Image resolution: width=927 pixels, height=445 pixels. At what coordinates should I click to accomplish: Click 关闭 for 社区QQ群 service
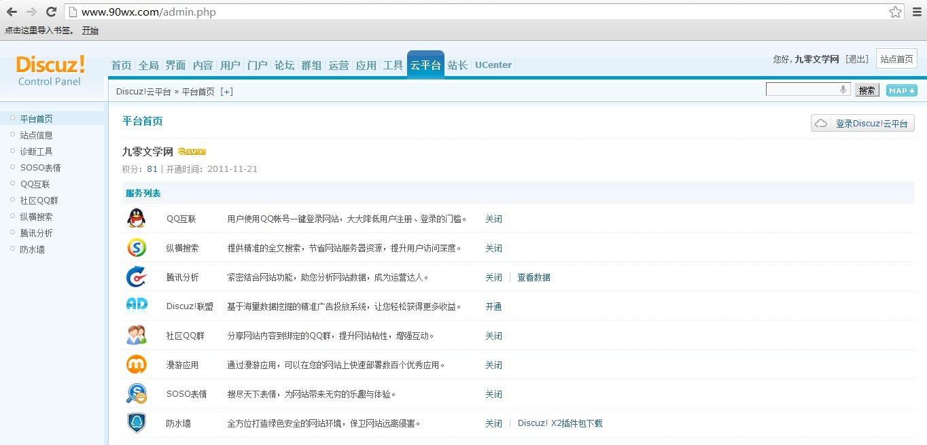pyautogui.click(x=493, y=336)
